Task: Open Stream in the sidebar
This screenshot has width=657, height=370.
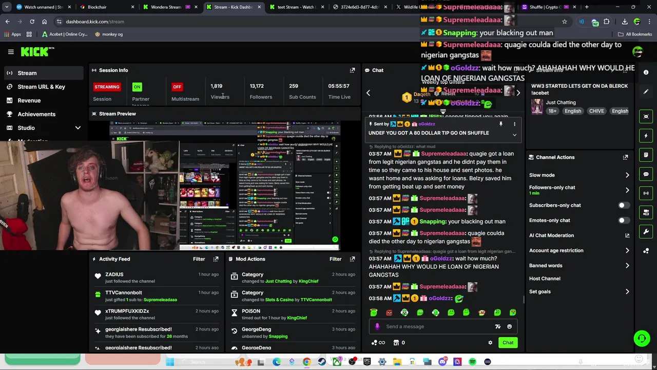Action: point(43,73)
